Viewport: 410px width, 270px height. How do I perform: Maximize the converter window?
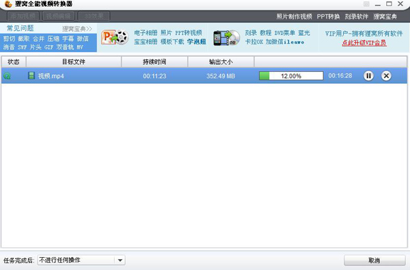coord(389,4)
